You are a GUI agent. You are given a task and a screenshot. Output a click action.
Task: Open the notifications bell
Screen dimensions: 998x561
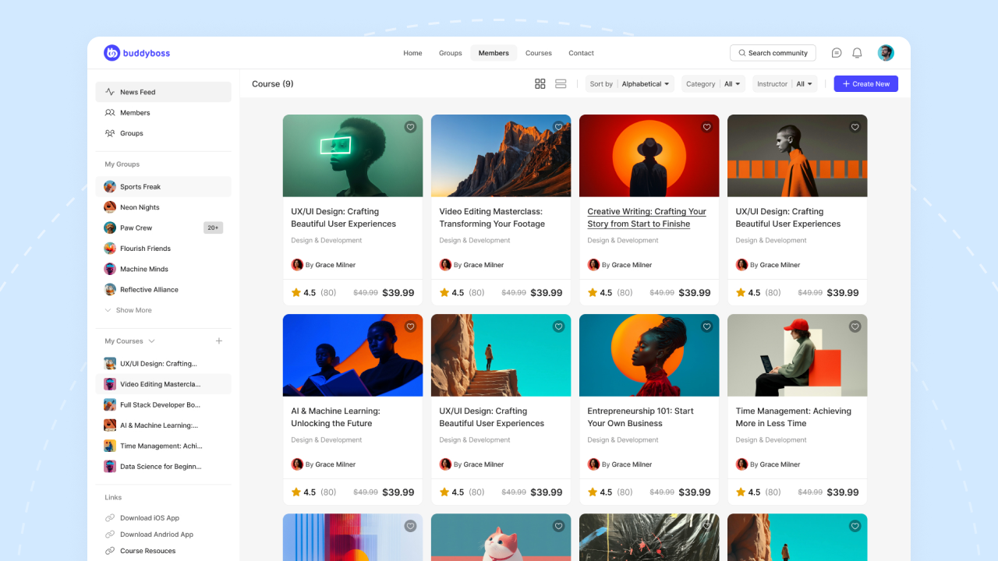click(x=857, y=52)
